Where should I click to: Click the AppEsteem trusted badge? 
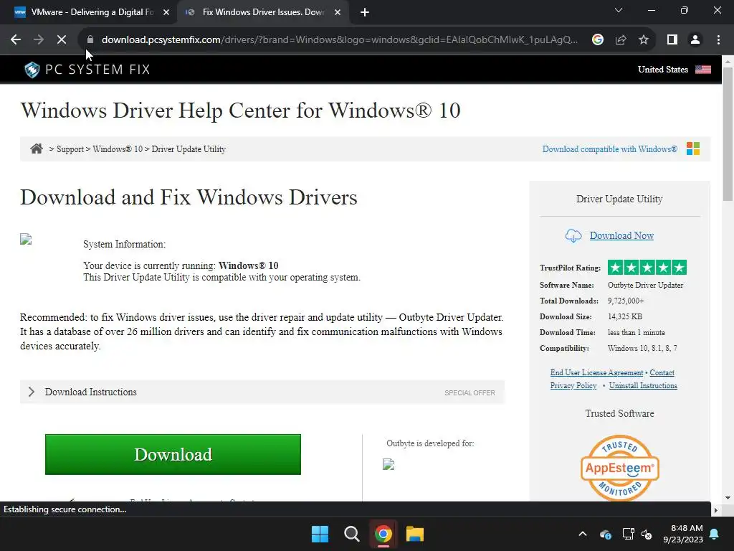tap(619, 468)
